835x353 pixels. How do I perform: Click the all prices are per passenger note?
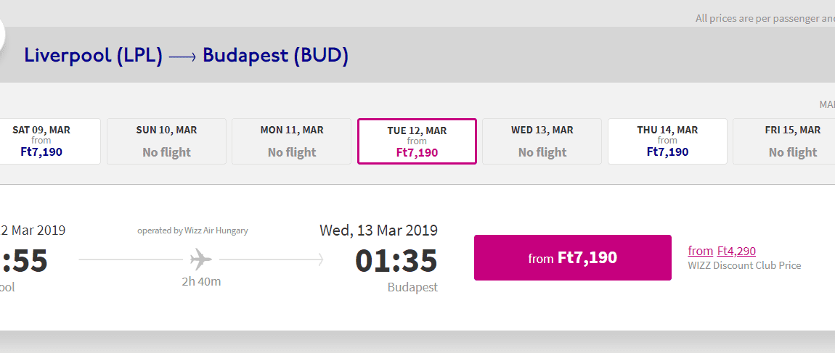point(765,19)
